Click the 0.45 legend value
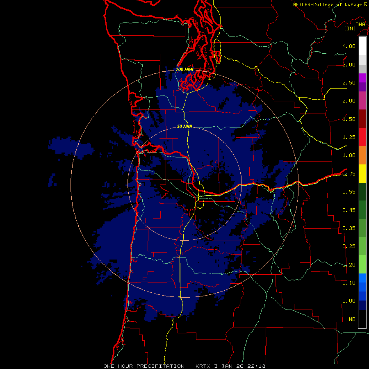This screenshot has width=369, height=369. [x=349, y=210]
